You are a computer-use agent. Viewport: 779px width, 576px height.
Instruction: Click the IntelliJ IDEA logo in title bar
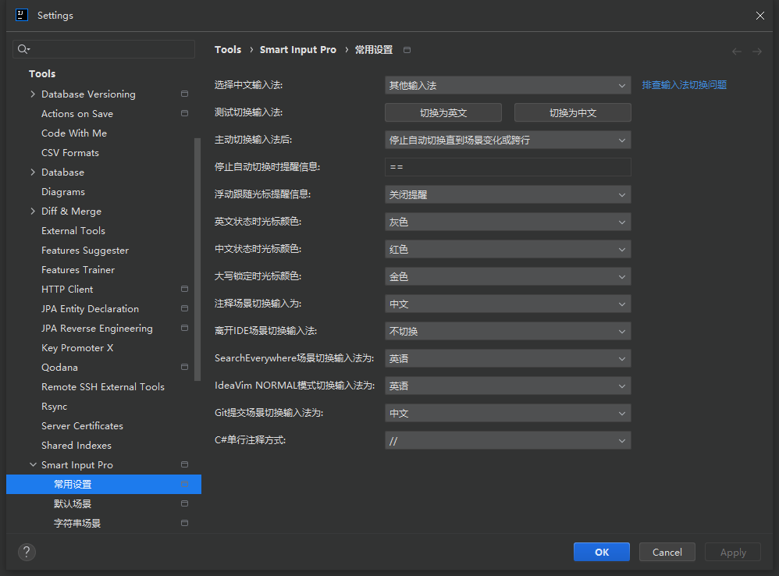(22, 15)
